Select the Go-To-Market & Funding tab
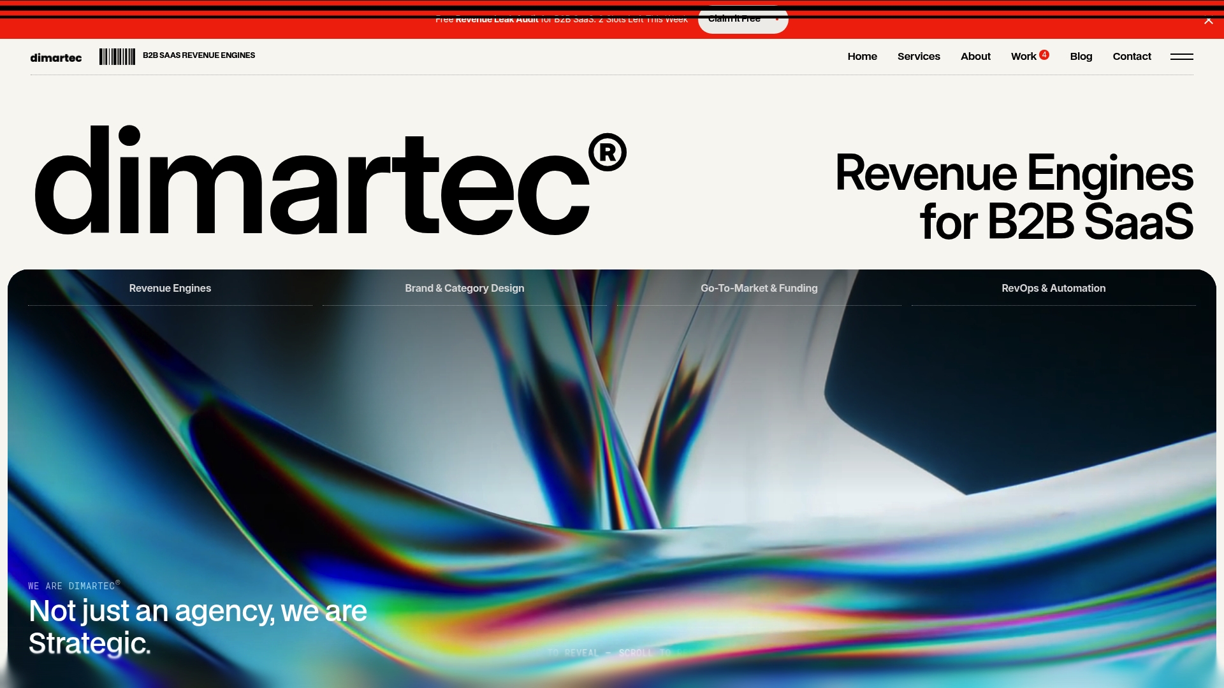Screen dimensions: 1224x688 (x=759, y=288)
